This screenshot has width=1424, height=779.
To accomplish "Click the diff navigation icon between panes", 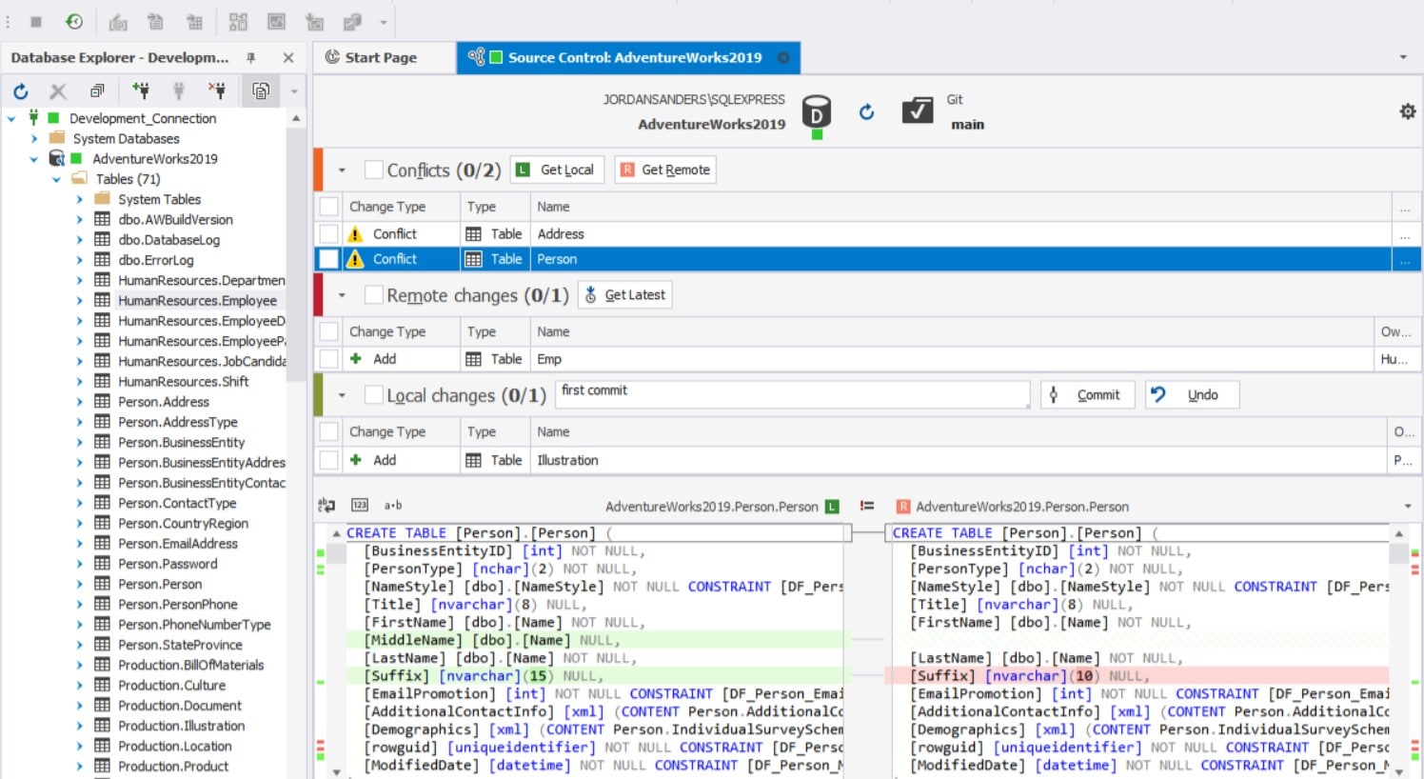I will click(x=867, y=507).
